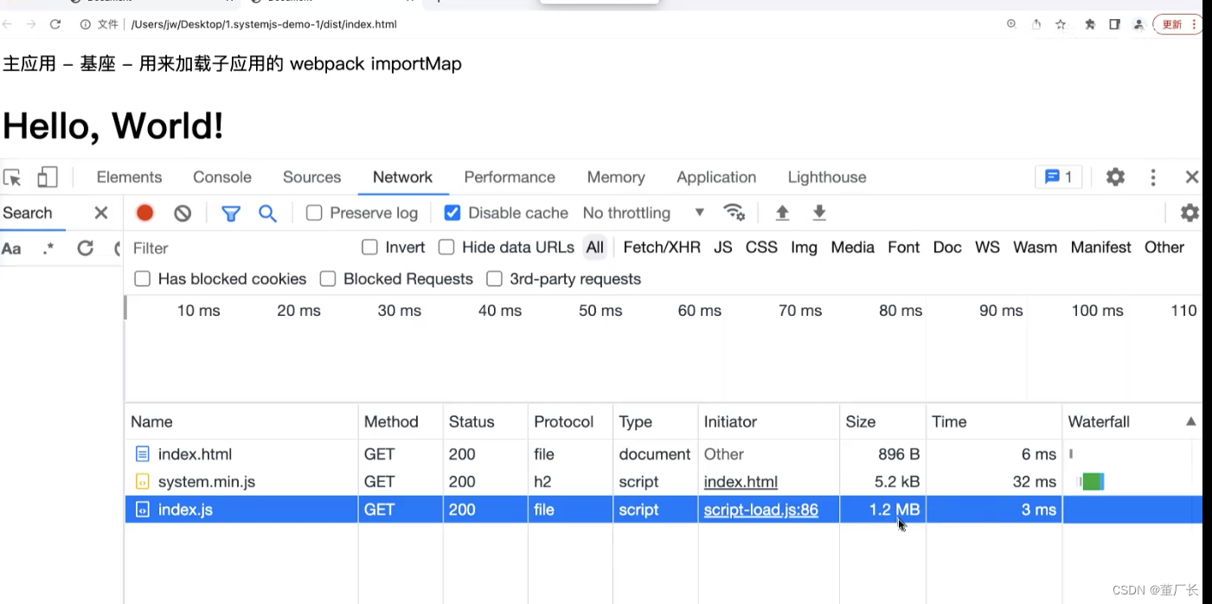Viewport: 1212px width, 604px height.
Task: Click the browser forward arrow
Action: [31, 24]
